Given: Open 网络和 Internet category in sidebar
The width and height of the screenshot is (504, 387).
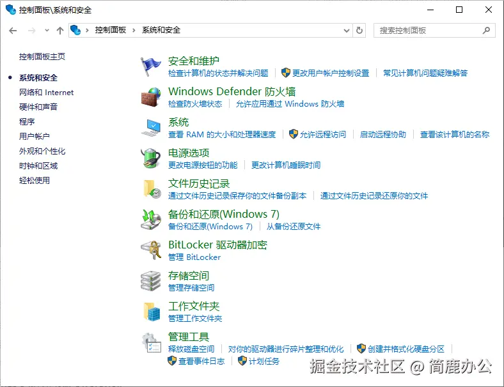Looking at the screenshot, I should pyautogui.click(x=46, y=93).
